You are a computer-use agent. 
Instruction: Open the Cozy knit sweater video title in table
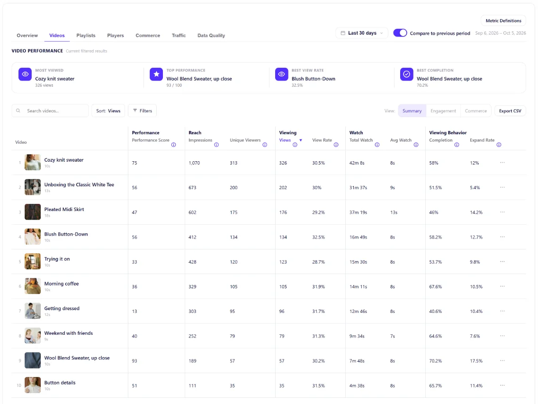click(x=64, y=160)
